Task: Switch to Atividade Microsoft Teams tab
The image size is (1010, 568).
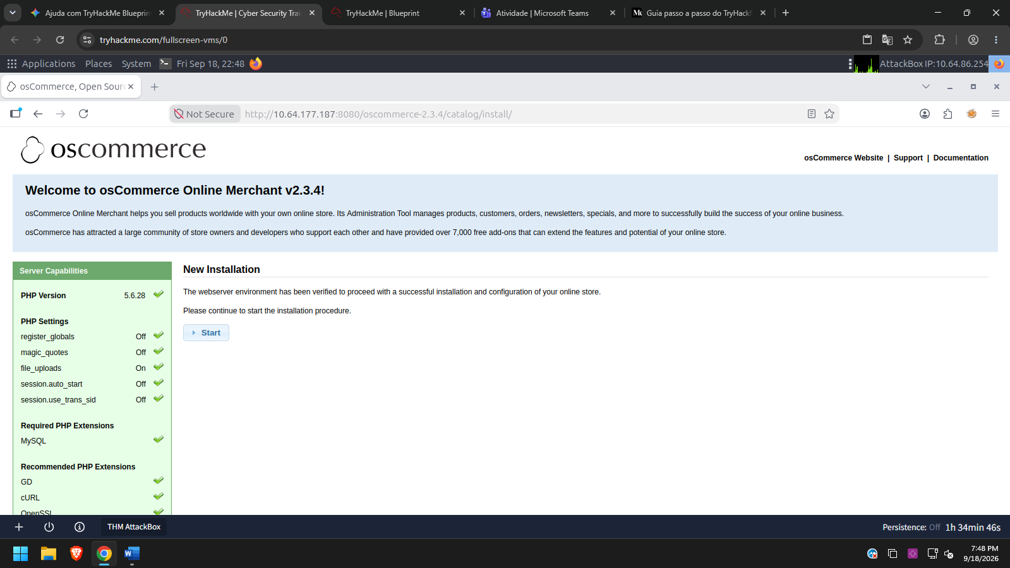Action: [x=548, y=13]
